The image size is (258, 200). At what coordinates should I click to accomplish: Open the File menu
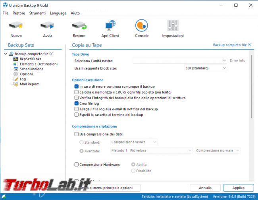click(6, 13)
